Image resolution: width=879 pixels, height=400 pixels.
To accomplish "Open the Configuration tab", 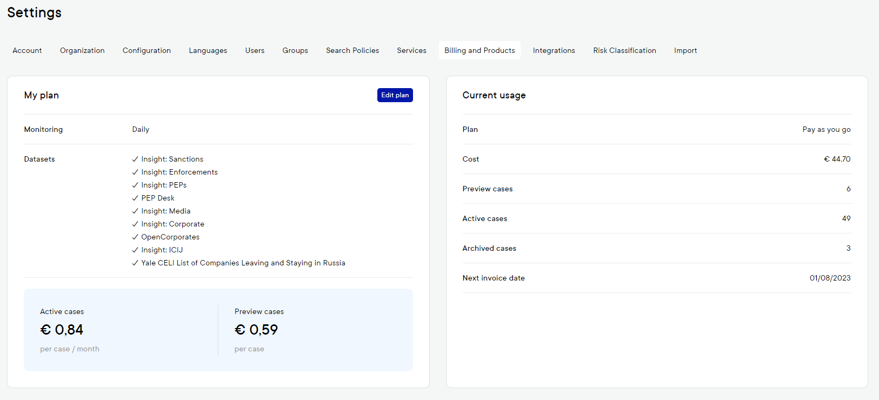I will [146, 50].
